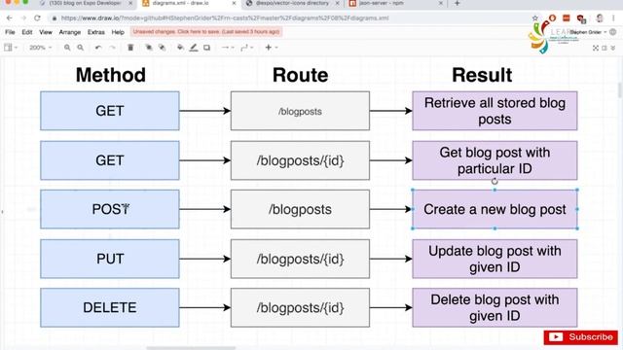
Task: Click the orange-red circular extension icon
Action: pos(552,17)
